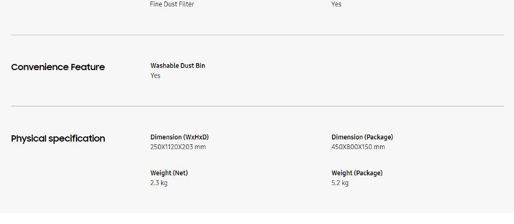
Task: Select the Dimension (WxHxD) label
Action: [x=180, y=137]
